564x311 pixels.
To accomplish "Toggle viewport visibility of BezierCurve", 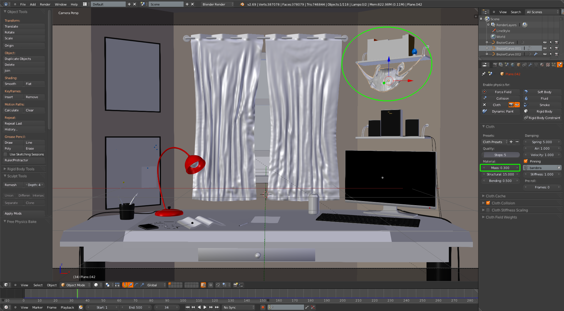I will tap(545, 42).
